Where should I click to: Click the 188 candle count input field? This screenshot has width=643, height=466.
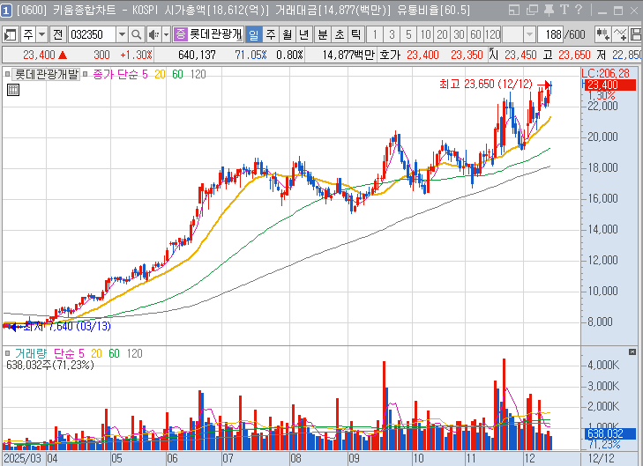[x=555, y=34]
